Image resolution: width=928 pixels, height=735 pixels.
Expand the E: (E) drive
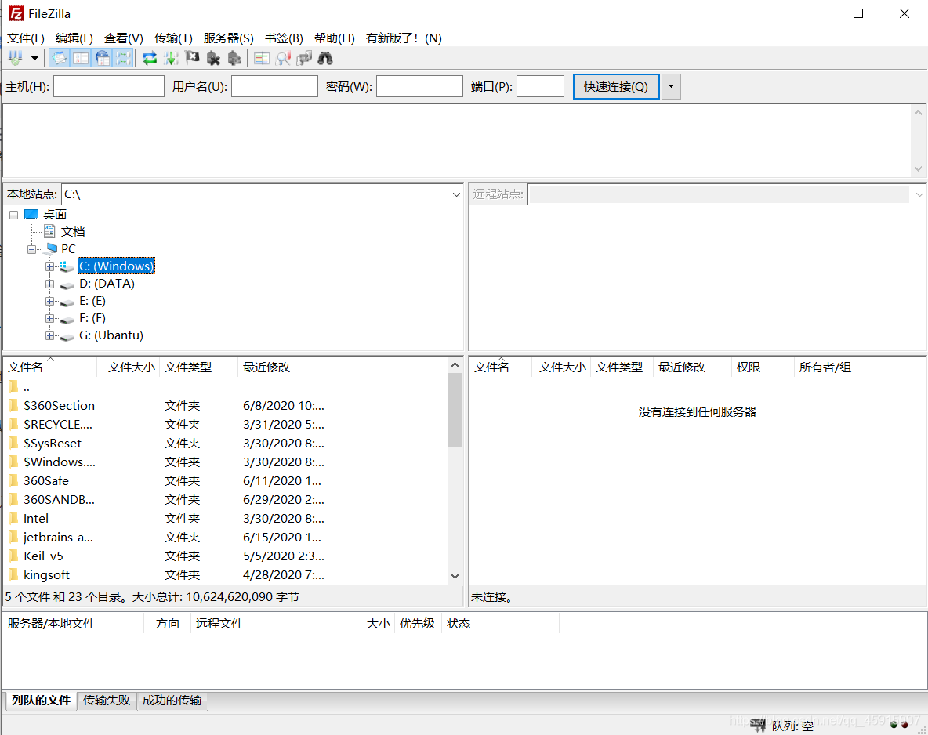click(49, 301)
